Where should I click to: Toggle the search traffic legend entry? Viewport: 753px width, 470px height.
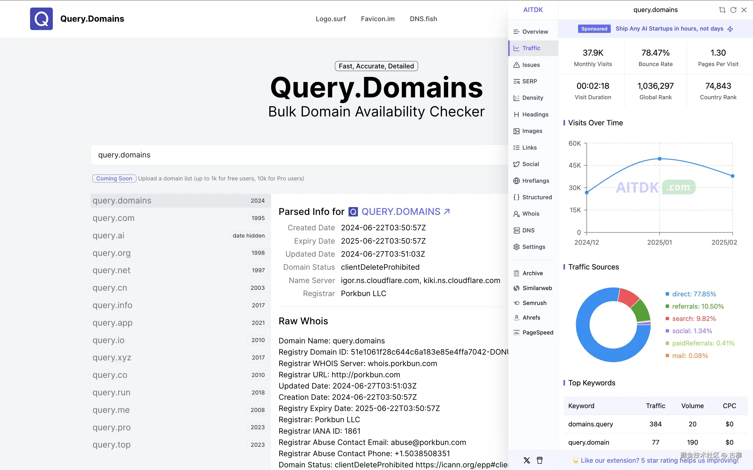[x=694, y=319]
